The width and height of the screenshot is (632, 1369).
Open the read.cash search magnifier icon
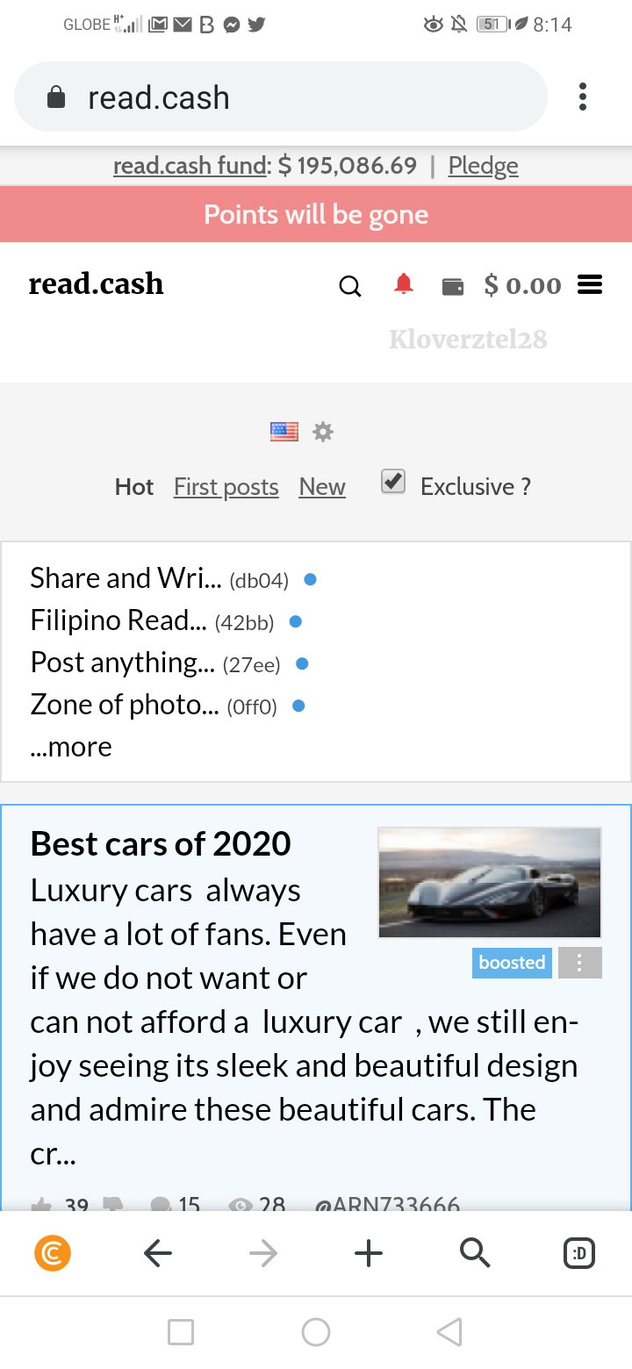[x=349, y=286]
